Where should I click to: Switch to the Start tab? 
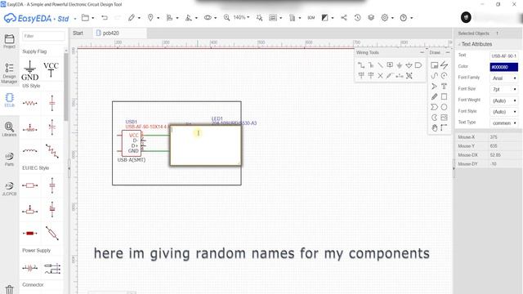tap(78, 33)
